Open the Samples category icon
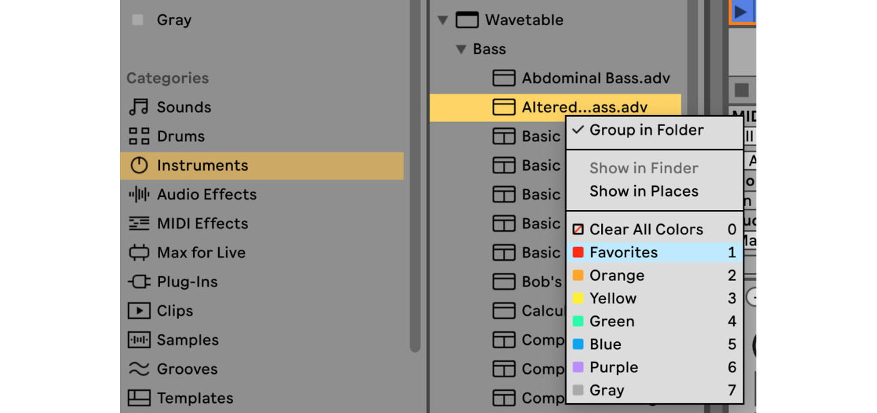 coord(139,340)
